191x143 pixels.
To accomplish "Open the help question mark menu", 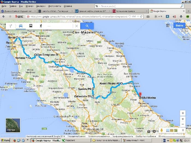I will pyautogui.click(x=149, y=132).
